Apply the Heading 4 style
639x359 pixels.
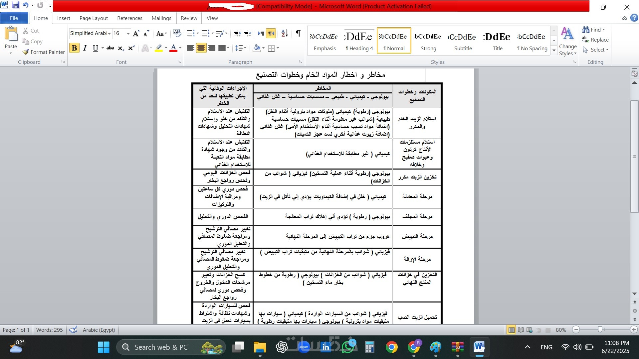359,41
